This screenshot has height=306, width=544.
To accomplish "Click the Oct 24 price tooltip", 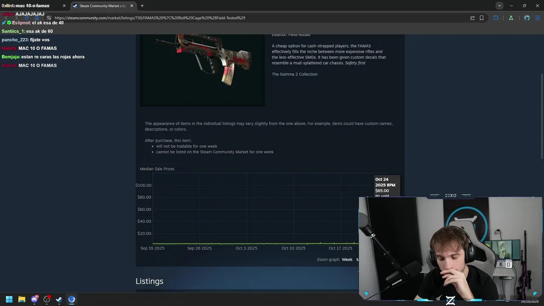I will [386, 187].
